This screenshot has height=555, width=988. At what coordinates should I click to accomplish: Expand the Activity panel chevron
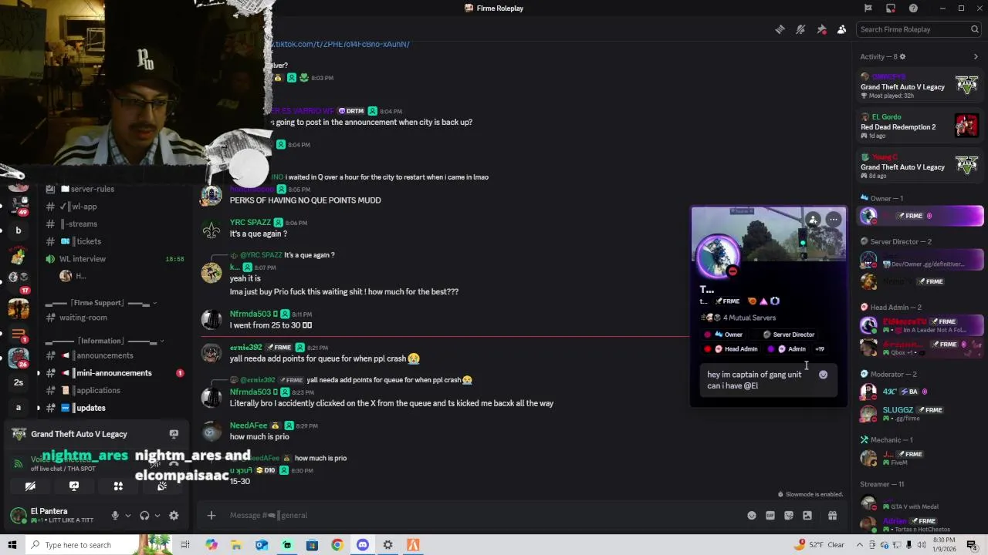[976, 56]
